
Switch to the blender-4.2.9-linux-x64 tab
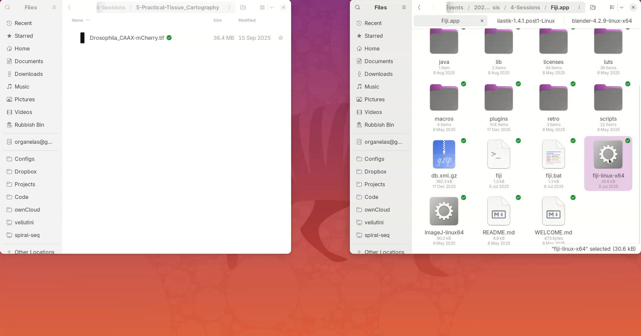point(602,21)
